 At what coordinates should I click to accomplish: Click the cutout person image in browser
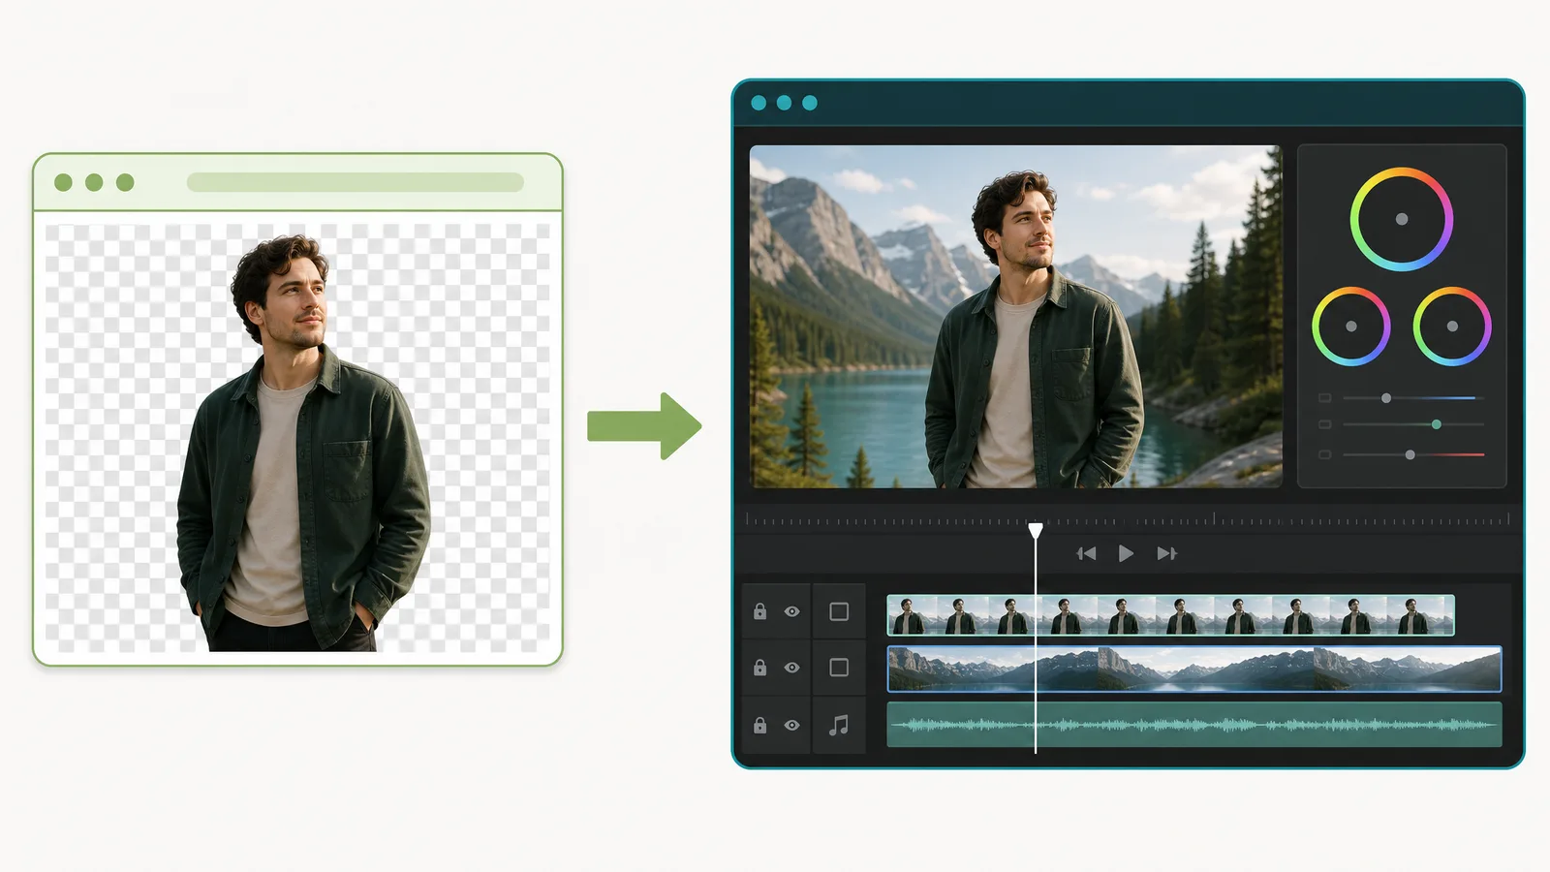click(303, 444)
